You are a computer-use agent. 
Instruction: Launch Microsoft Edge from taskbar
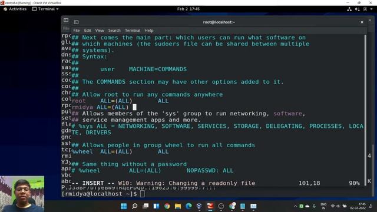[188, 206]
